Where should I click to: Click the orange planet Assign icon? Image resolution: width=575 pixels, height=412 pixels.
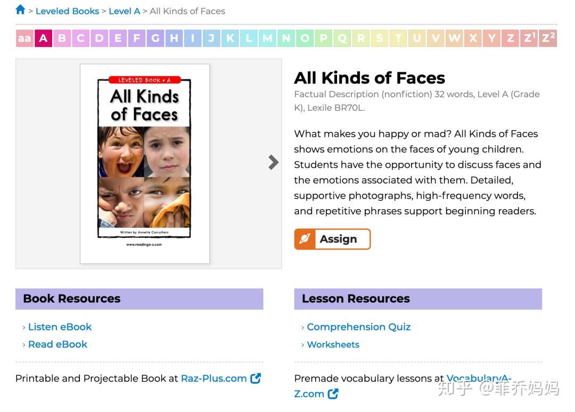pos(305,239)
